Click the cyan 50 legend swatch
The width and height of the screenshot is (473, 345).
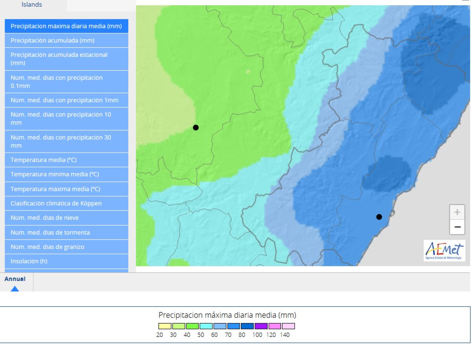pos(206,326)
